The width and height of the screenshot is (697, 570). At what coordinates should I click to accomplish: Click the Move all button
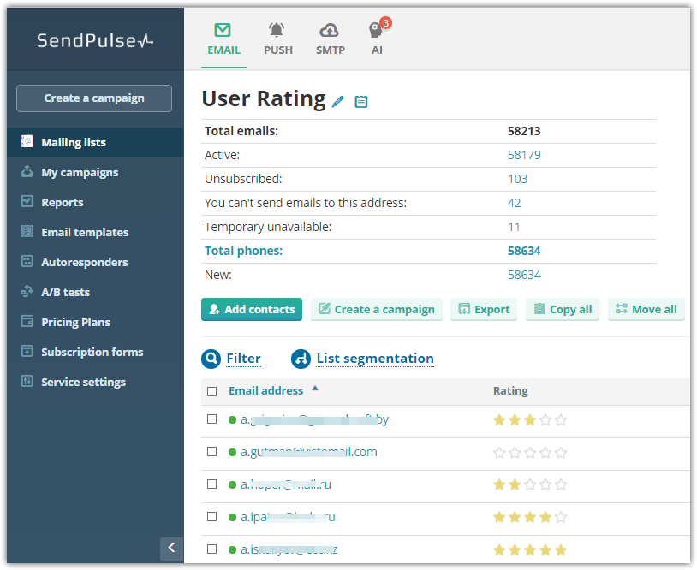(x=646, y=309)
